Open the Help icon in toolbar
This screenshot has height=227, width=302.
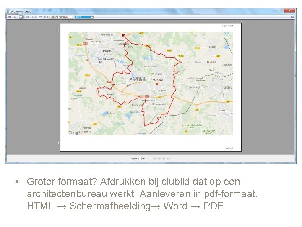(x=292, y=17)
